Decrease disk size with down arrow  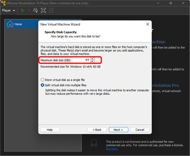(x=92, y=61)
